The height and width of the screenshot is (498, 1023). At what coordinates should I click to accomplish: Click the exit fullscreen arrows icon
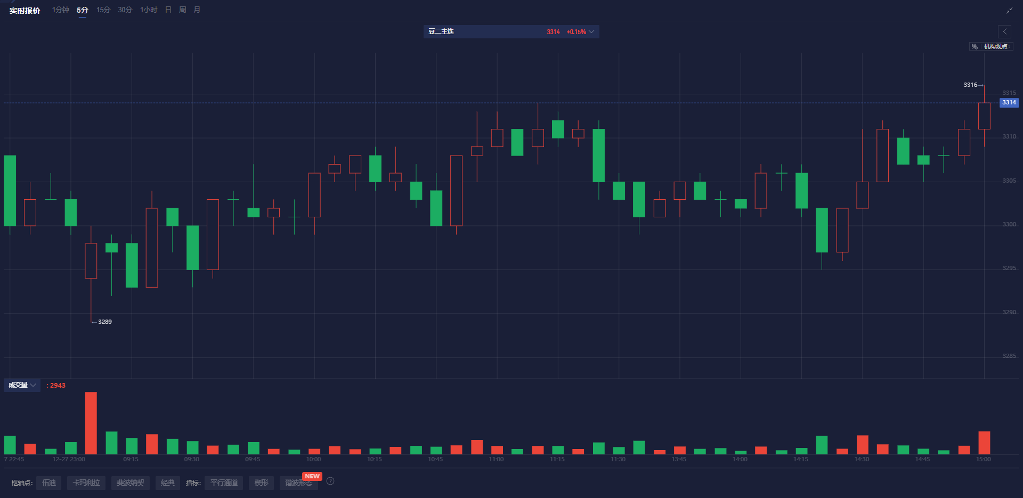pyautogui.click(x=1009, y=10)
